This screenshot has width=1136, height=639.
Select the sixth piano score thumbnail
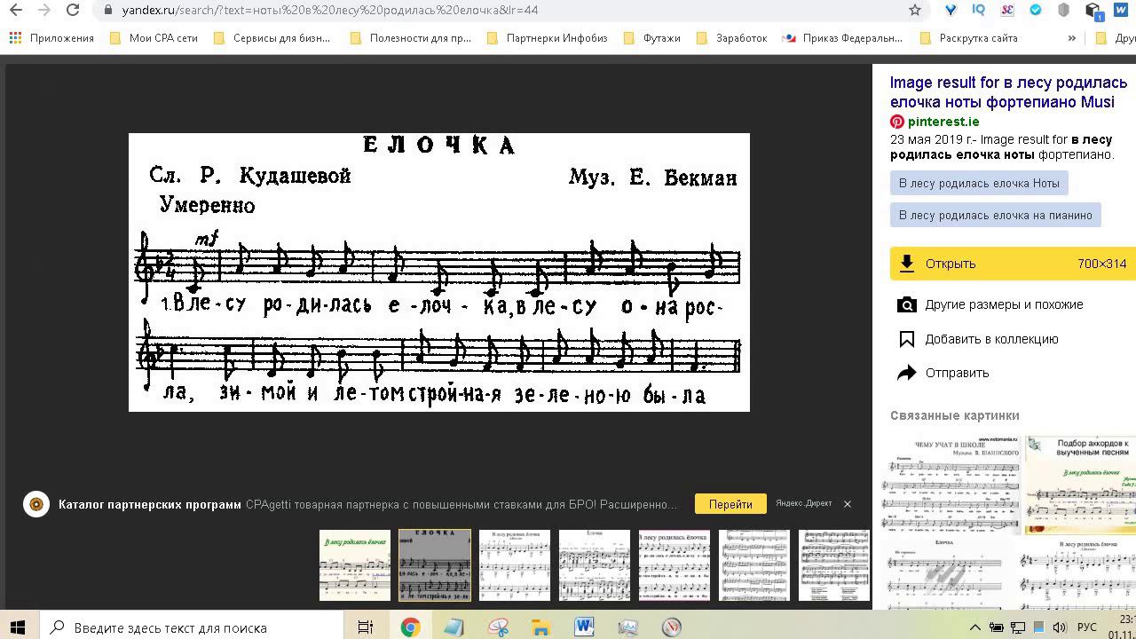pyautogui.click(x=754, y=565)
